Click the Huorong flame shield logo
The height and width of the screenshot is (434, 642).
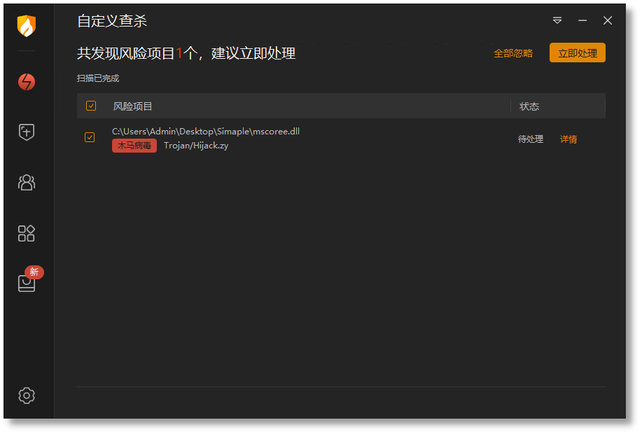(x=27, y=26)
